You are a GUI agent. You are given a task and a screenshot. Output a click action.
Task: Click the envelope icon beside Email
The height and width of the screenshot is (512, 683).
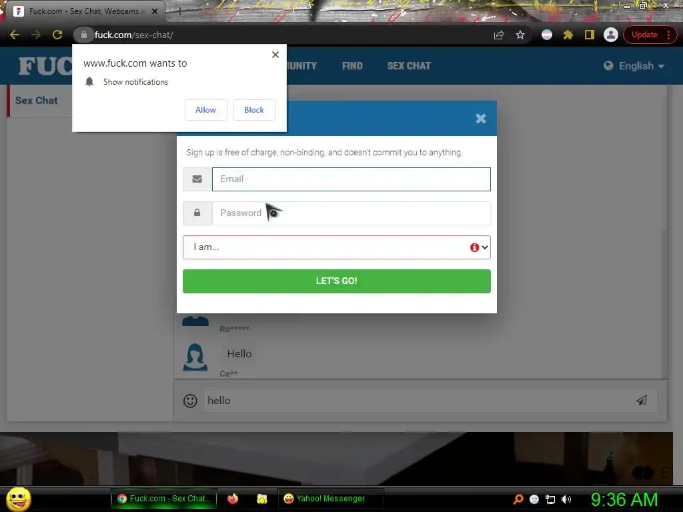(x=197, y=179)
